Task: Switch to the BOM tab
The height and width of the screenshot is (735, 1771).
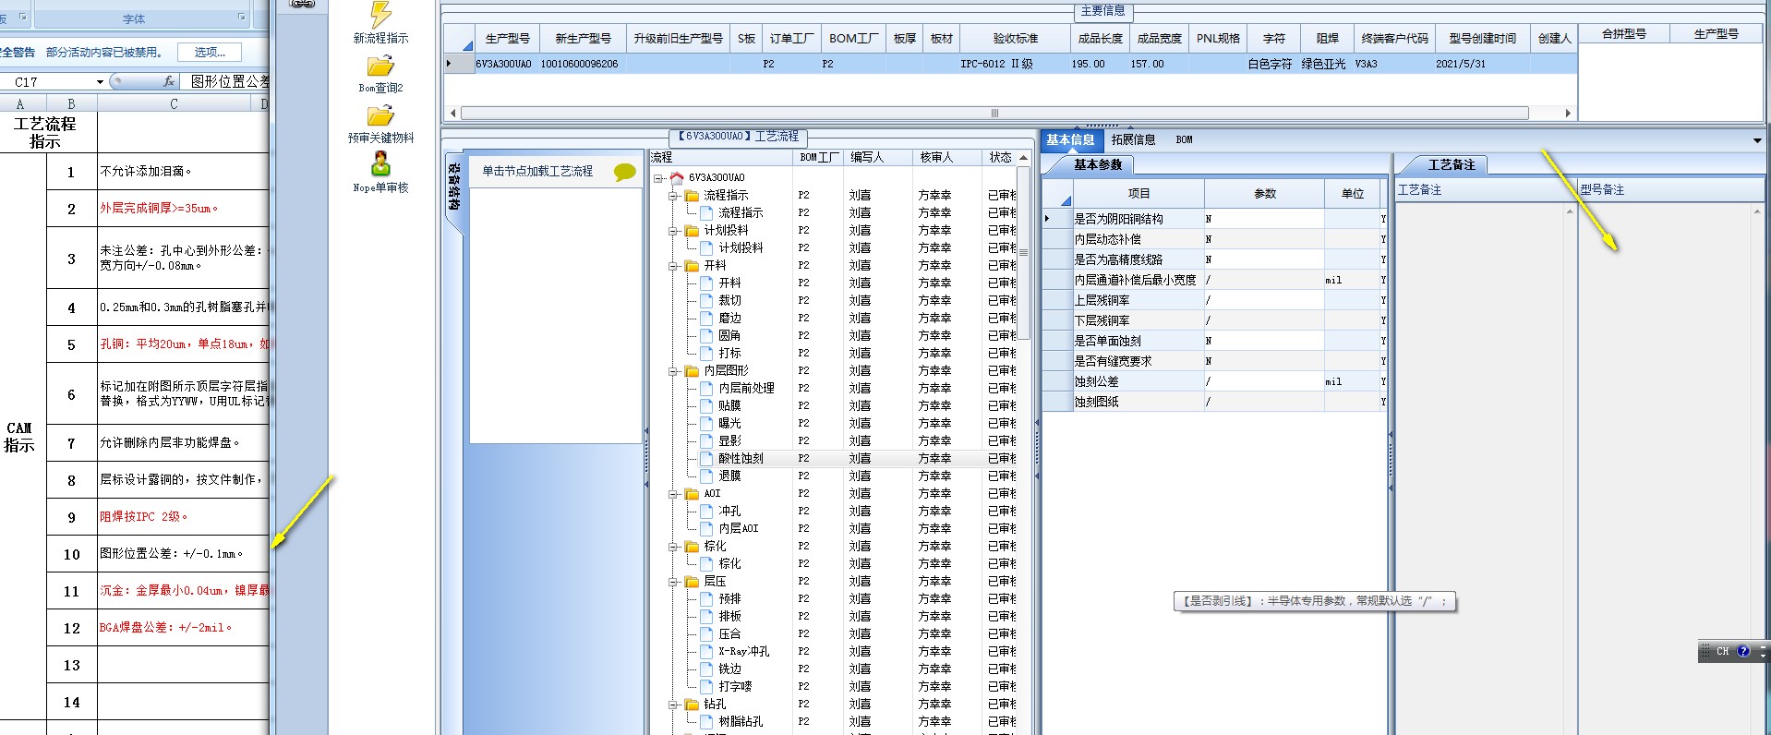Action: point(1184,139)
